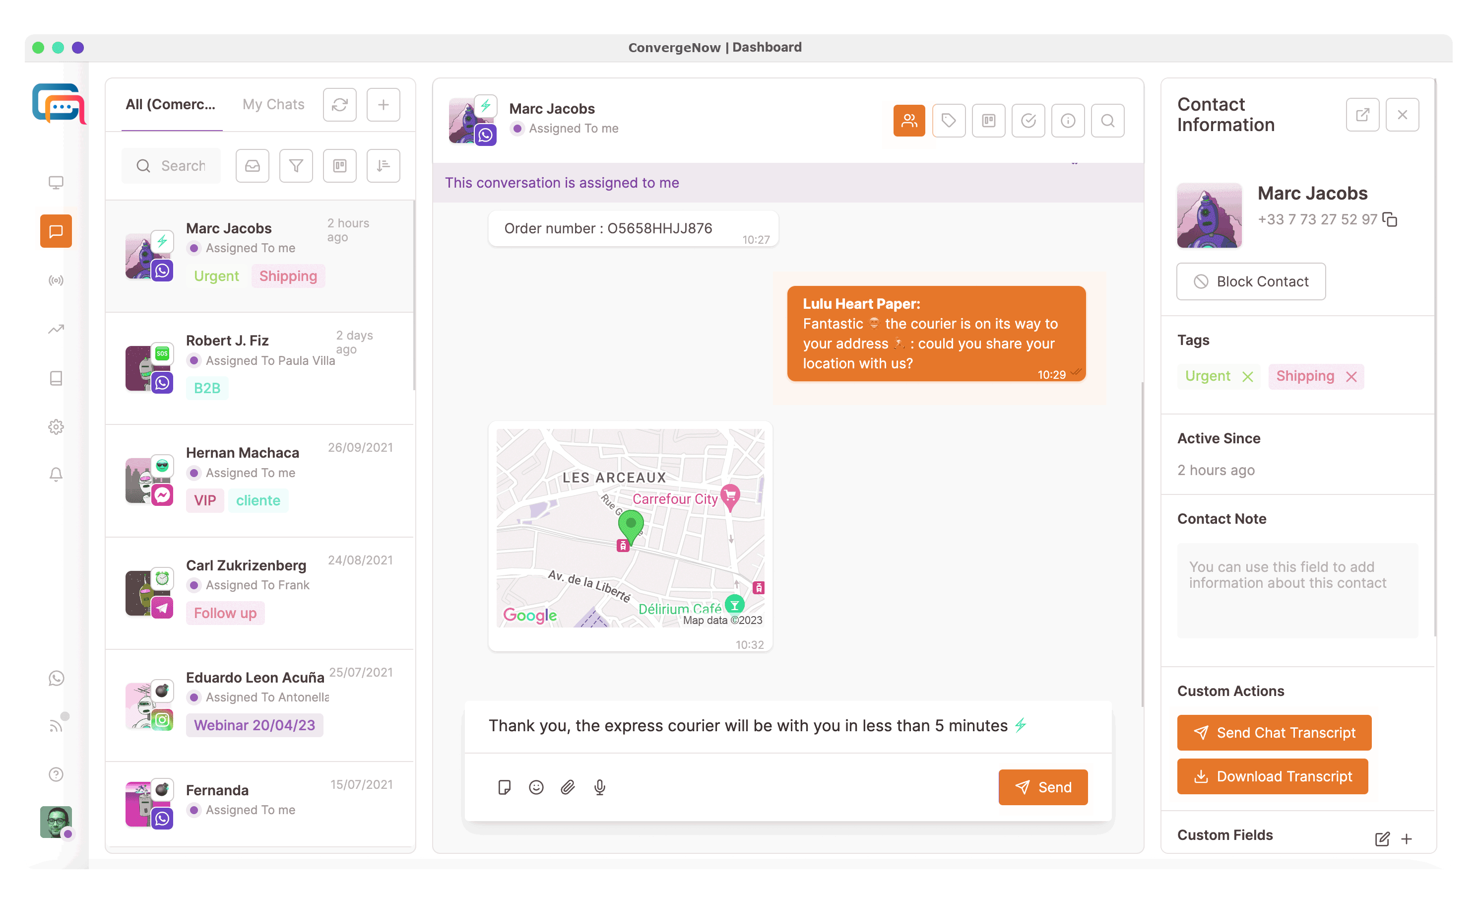Remove the Shipping tag from contact
The image size is (1477, 903).
point(1351,377)
